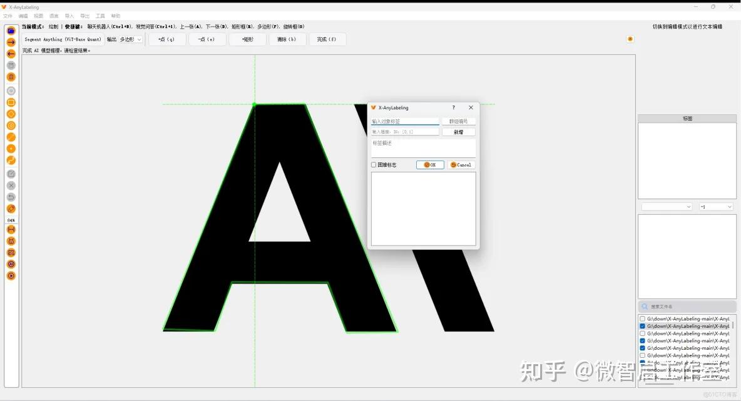Click the OK button in the label dialog

tap(430, 164)
